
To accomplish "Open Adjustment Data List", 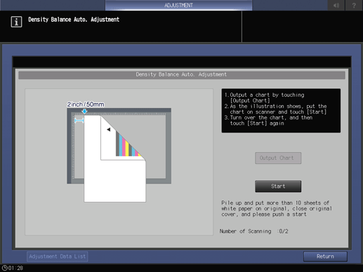I will pyautogui.click(x=58, y=257).
